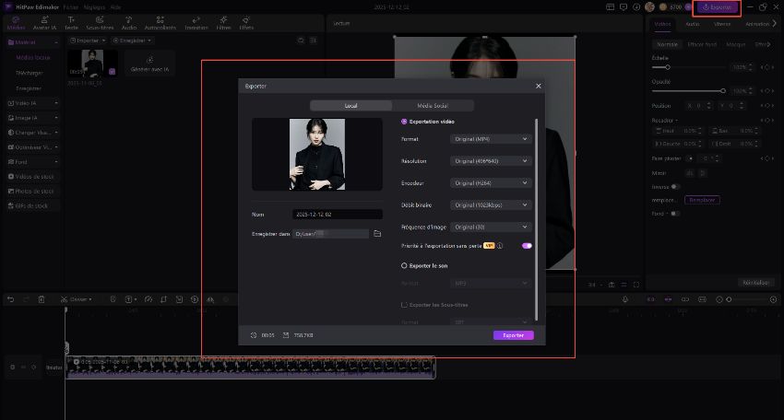Toggle lossless export priority switch
The height and width of the screenshot is (420, 784).
527,246
